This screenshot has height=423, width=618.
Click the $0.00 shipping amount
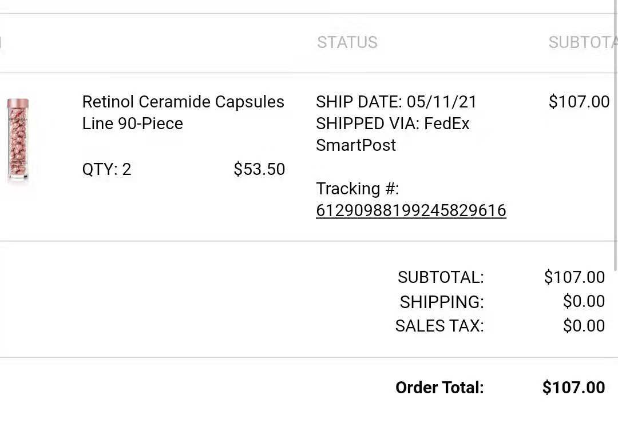point(584,301)
